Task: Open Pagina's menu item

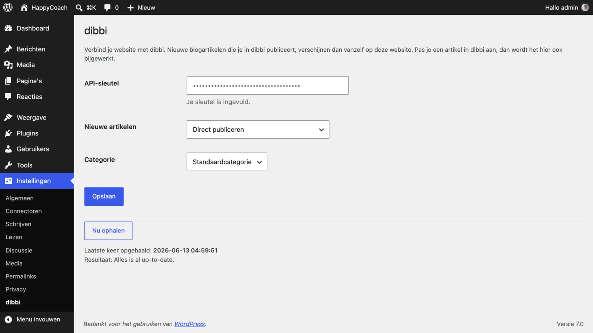Action: (x=37, y=81)
